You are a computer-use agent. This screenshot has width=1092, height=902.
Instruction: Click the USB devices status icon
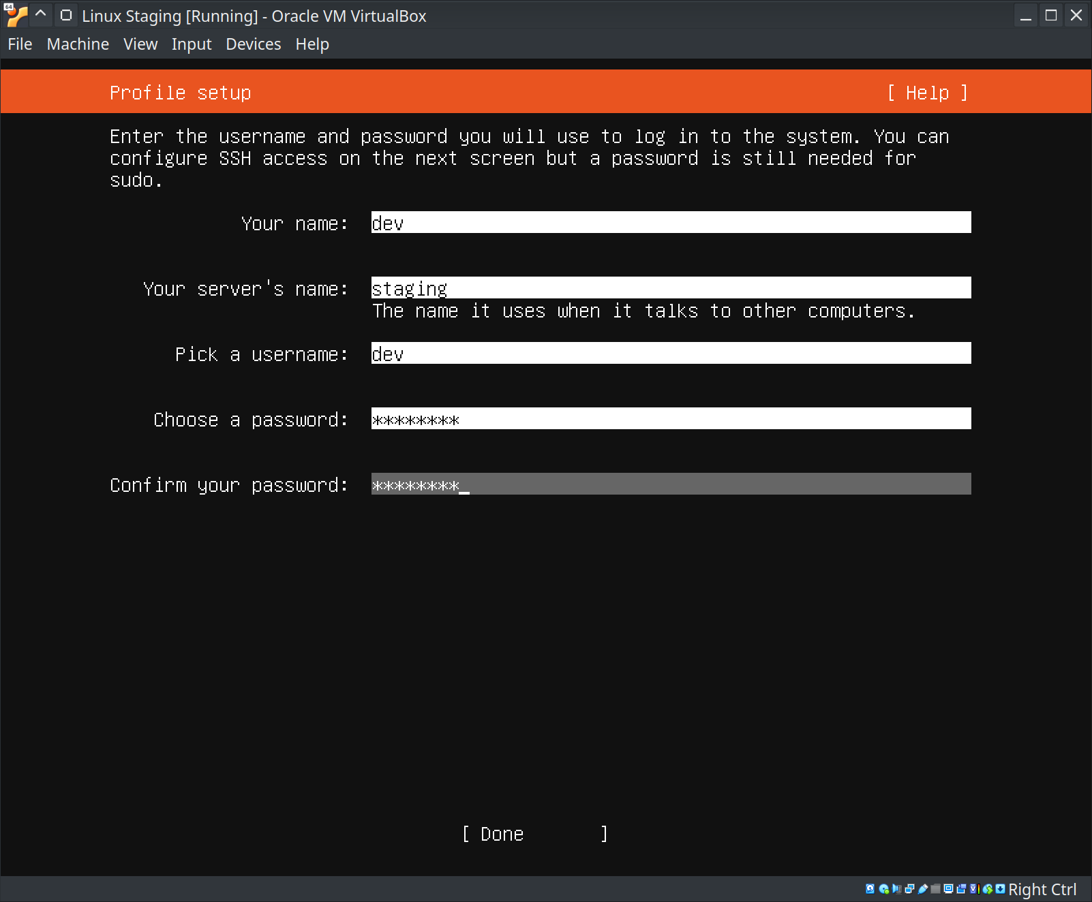pyautogui.click(x=923, y=888)
